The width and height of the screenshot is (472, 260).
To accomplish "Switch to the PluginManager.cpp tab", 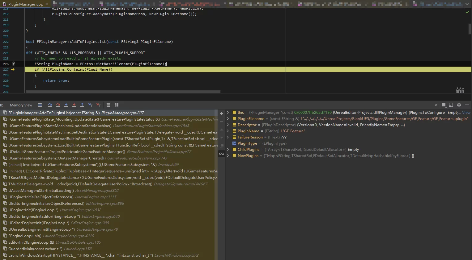I will (25, 4).
